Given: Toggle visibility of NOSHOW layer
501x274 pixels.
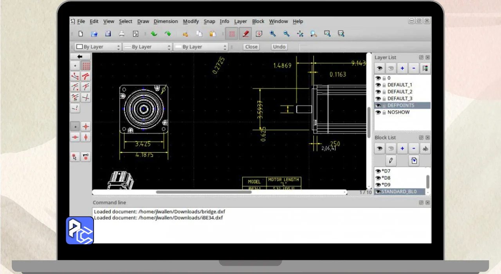Looking at the screenshot, I should [x=378, y=112].
